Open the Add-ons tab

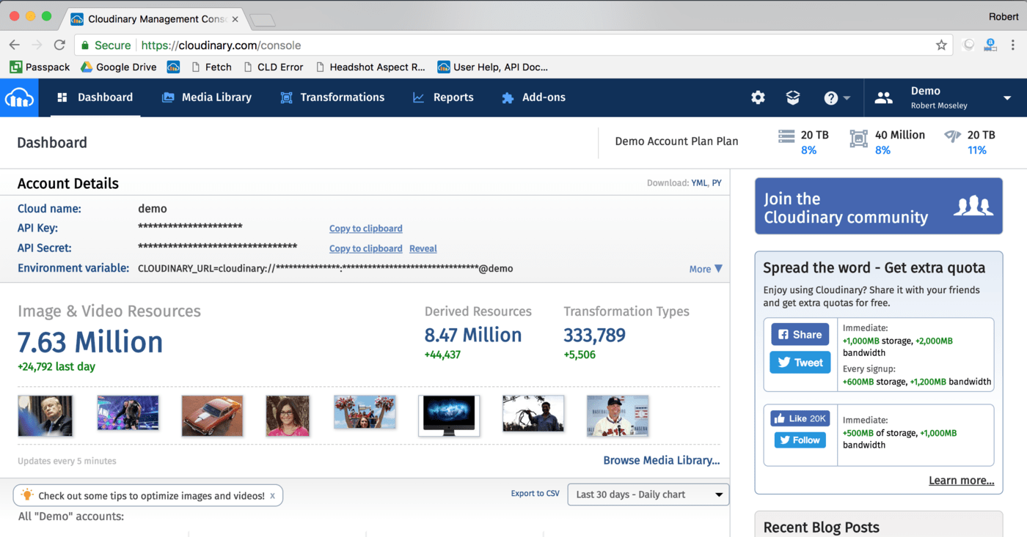click(533, 97)
